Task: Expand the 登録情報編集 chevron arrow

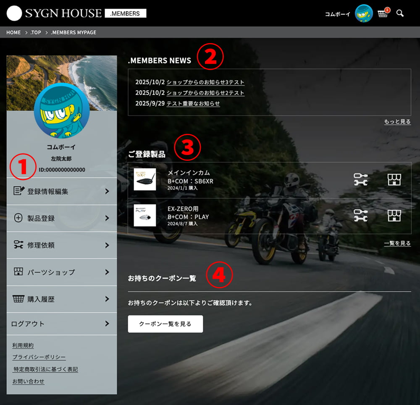Action: (107, 191)
